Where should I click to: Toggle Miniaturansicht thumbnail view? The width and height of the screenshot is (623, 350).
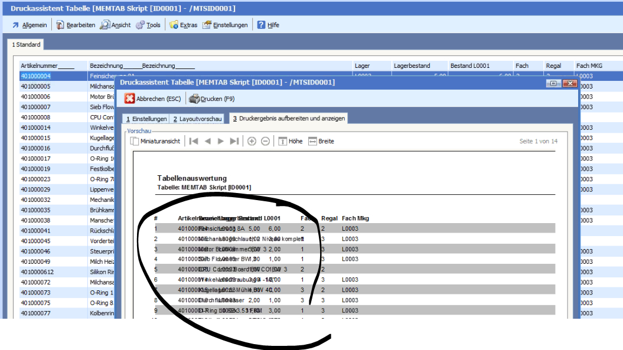[155, 141]
